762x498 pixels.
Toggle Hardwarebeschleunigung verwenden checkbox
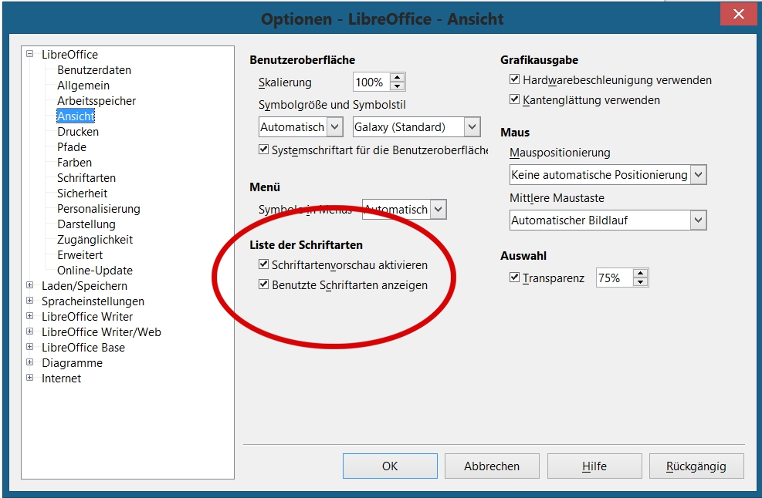coord(515,79)
